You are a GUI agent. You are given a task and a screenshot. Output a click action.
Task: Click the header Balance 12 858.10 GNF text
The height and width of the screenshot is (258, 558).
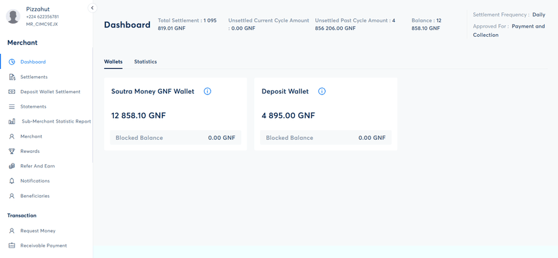click(x=426, y=24)
